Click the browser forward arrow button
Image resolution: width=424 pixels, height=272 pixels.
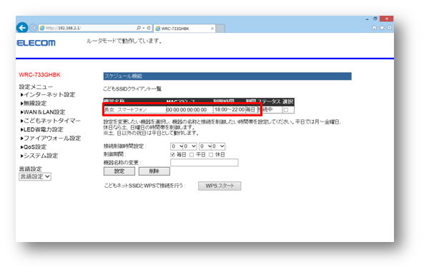[x=34, y=28]
